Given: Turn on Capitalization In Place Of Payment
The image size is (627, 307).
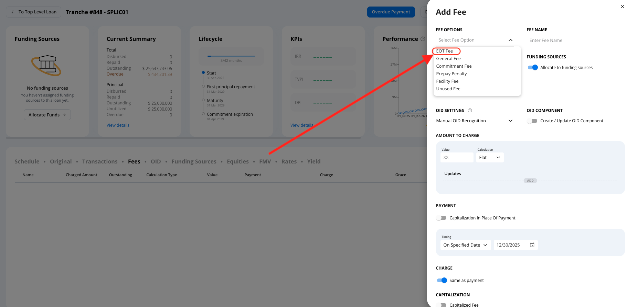Looking at the screenshot, I should [441, 218].
